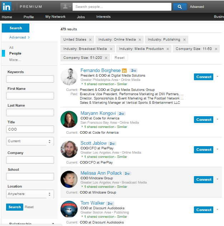Screen dimensions: 224x226
Task: Open Tom Walker's profile picture
Action: coord(69,209)
